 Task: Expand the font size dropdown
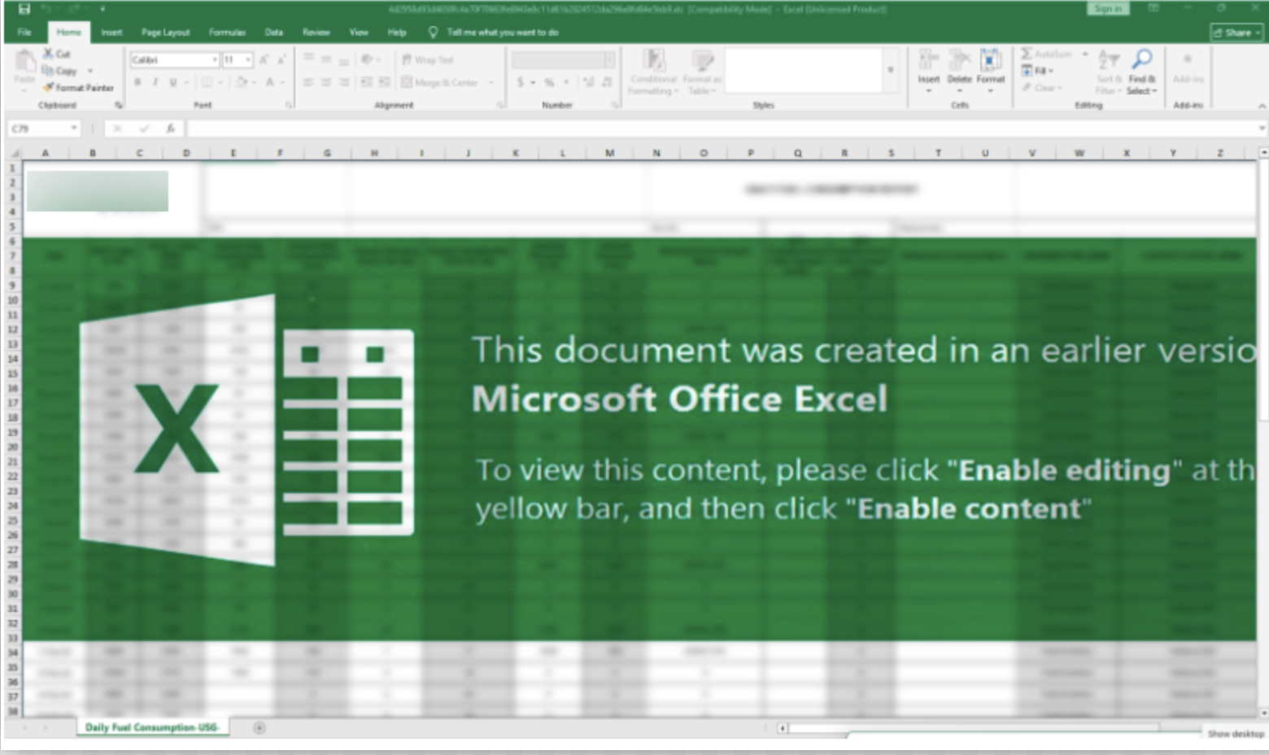[247, 59]
